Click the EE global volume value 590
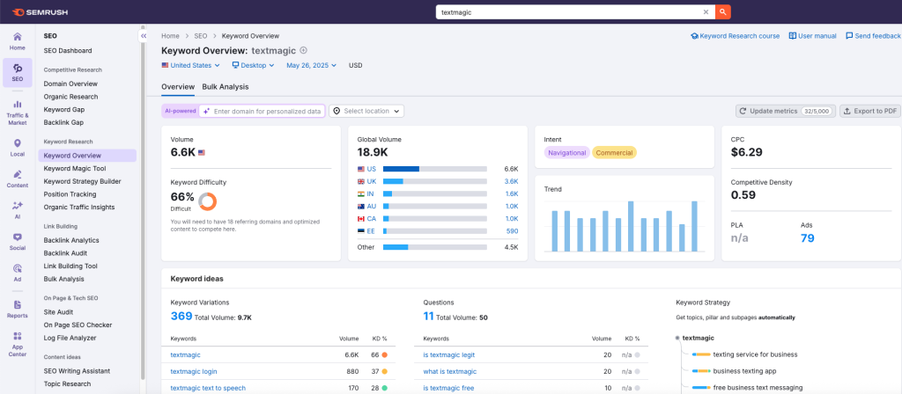The width and height of the screenshot is (902, 394). pos(512,231)
